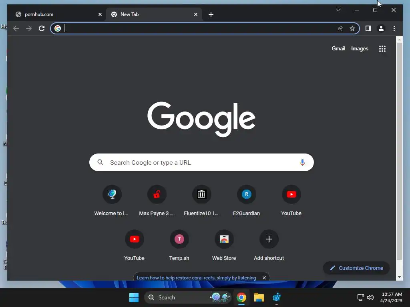Open the three-dot Chrome menu
The width and height of the screenshot is (410, 307).
pyautogui.click(x=394, y=28)
